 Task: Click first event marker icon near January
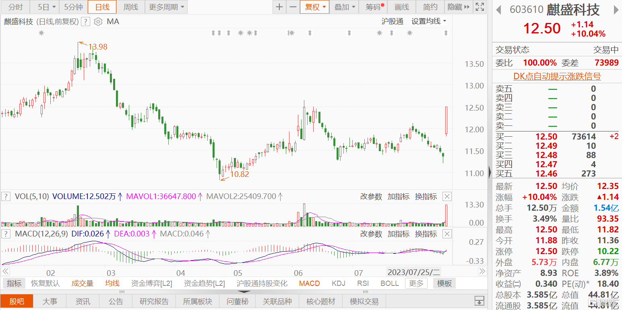click(41, 33)
